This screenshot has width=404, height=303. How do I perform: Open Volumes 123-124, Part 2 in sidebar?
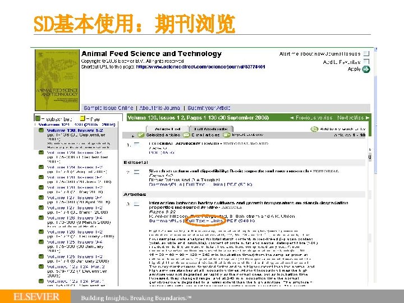(x=76, y=267)
